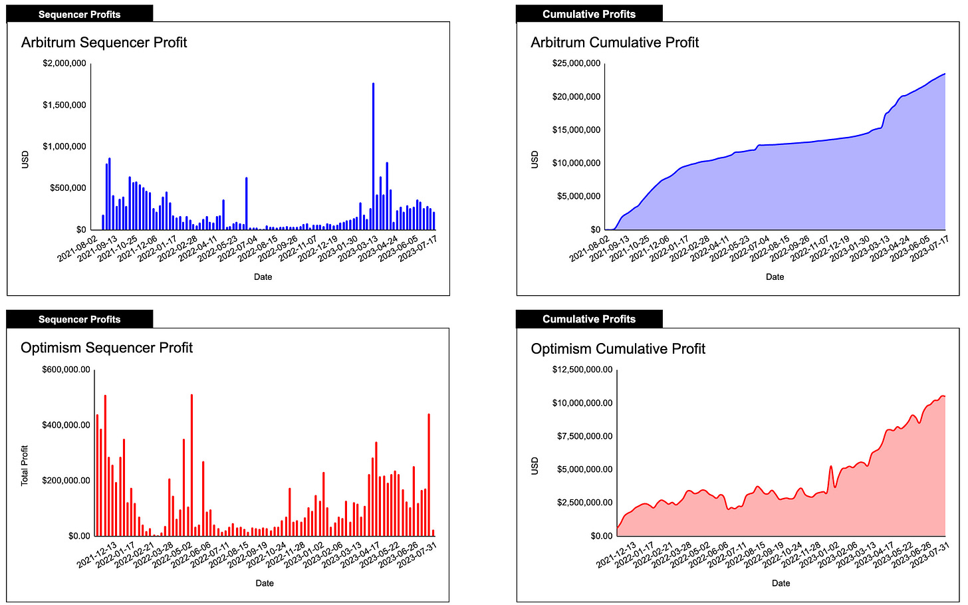Click the $10,000,000 value in Arbitrum Cumulative chart
Image resolution: width=968 pixels, height=605 pixels.
(x=576, y=164)
